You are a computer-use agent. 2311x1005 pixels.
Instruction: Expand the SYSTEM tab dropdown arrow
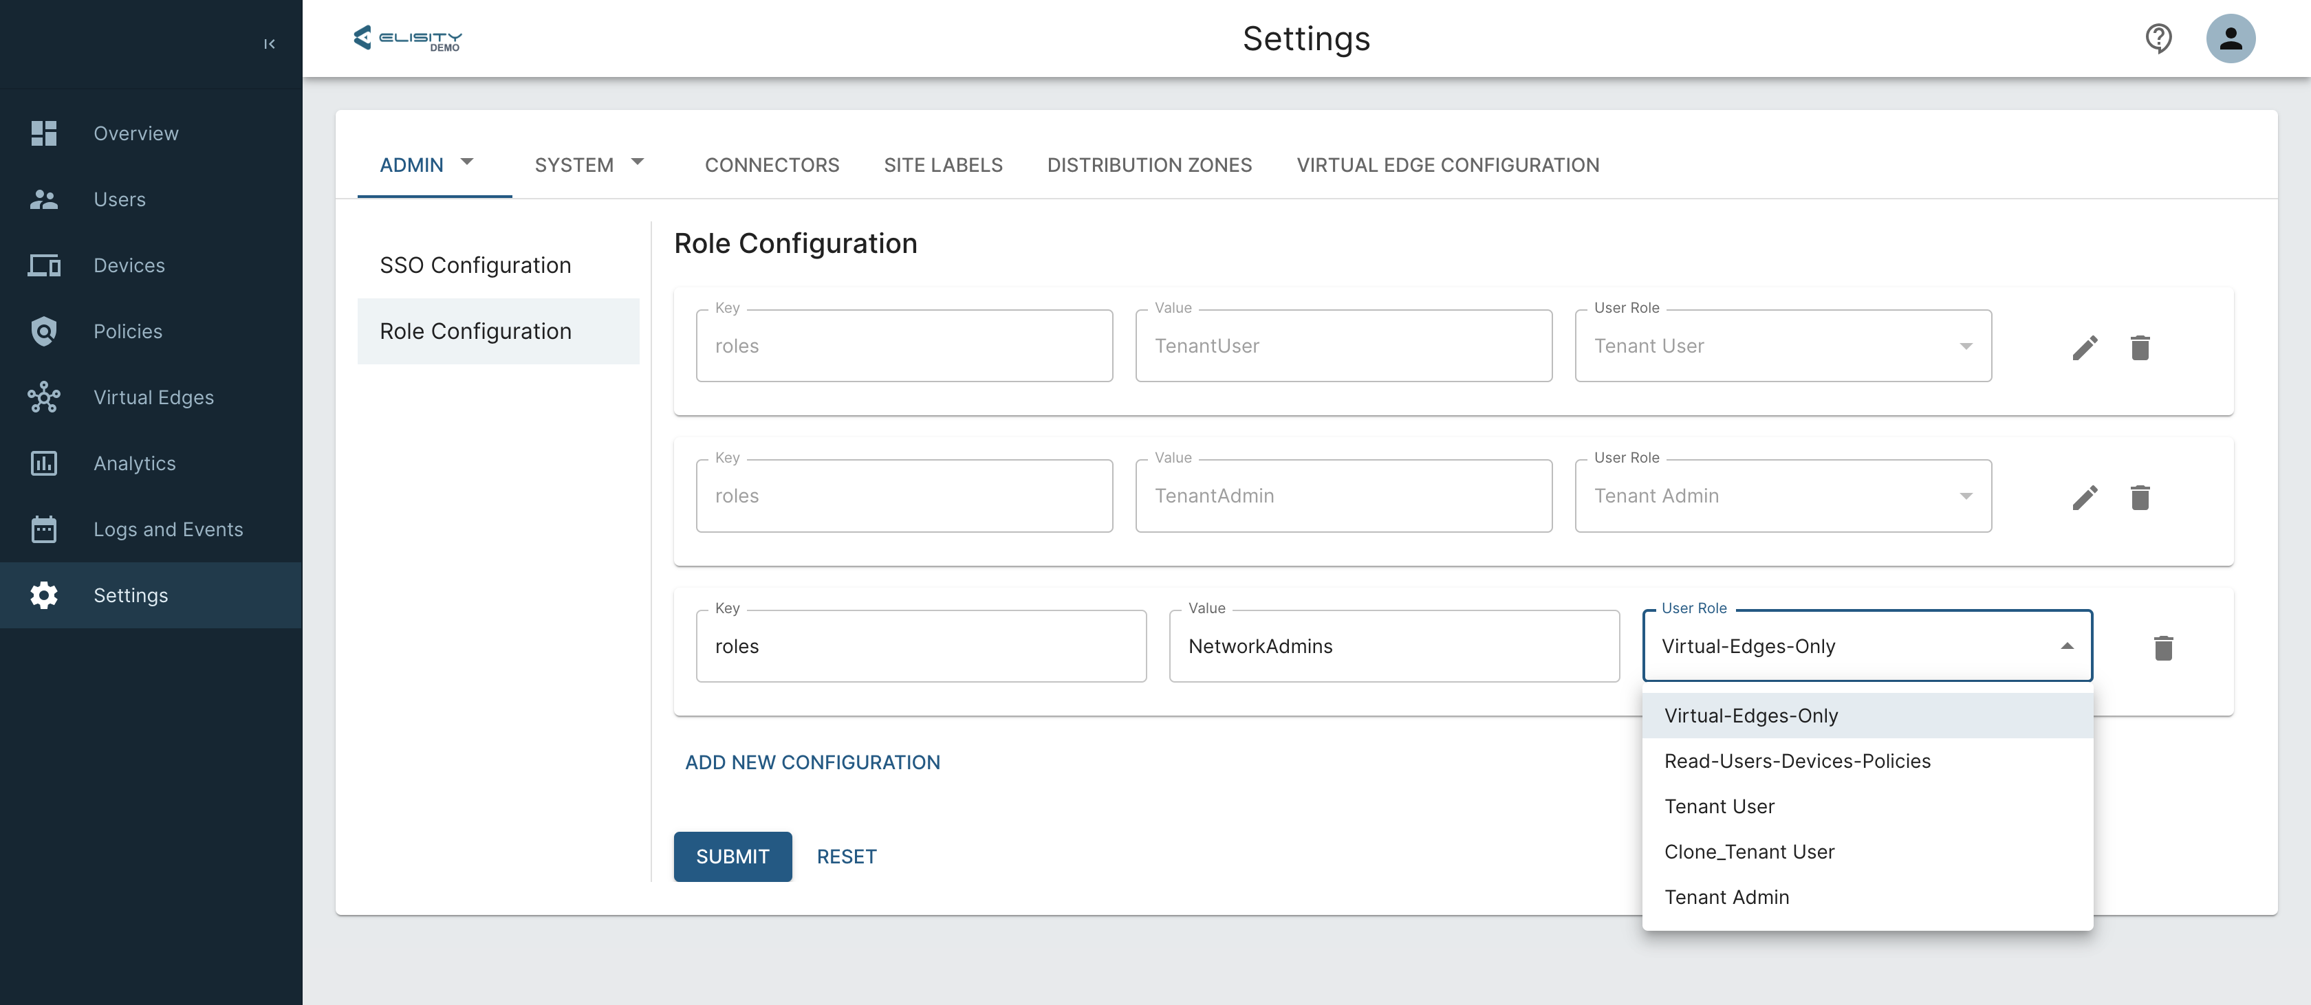(637, 162)
